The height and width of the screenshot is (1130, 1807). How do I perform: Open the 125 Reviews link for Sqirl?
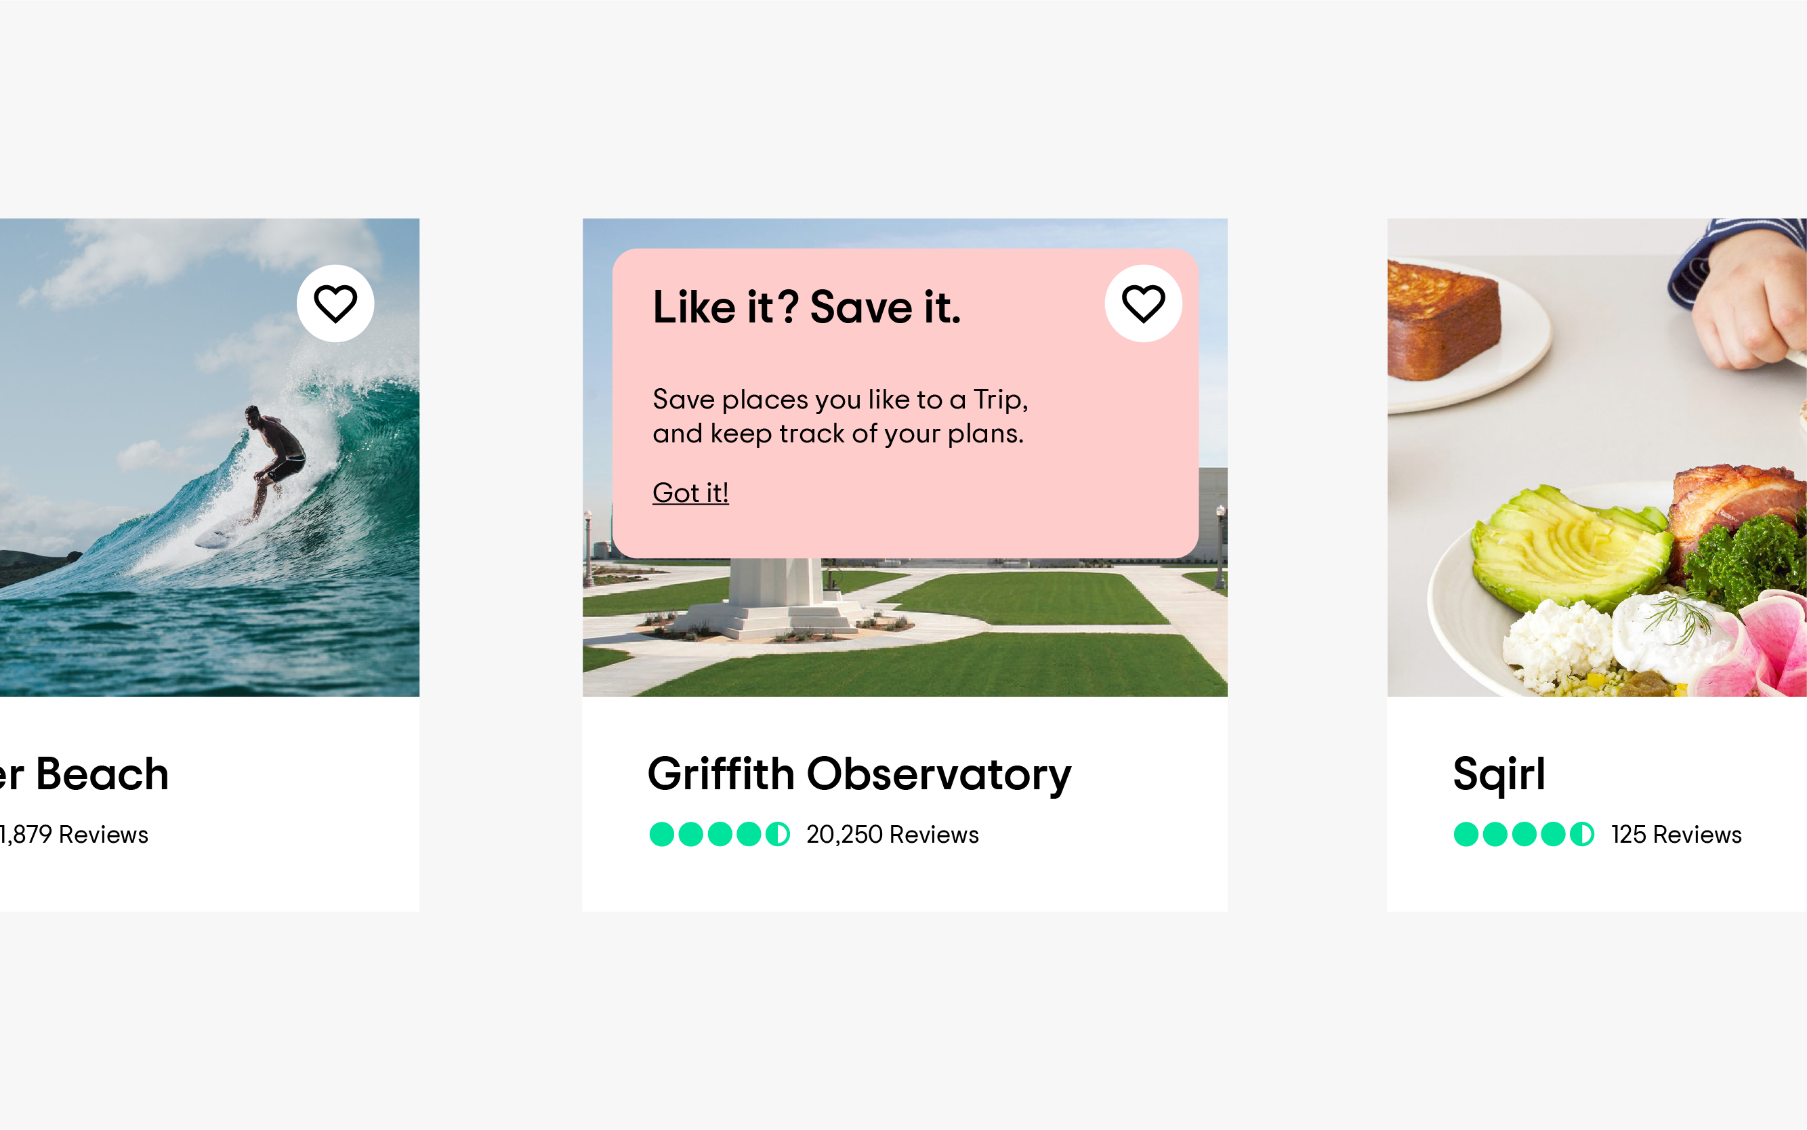[1676, 834]
